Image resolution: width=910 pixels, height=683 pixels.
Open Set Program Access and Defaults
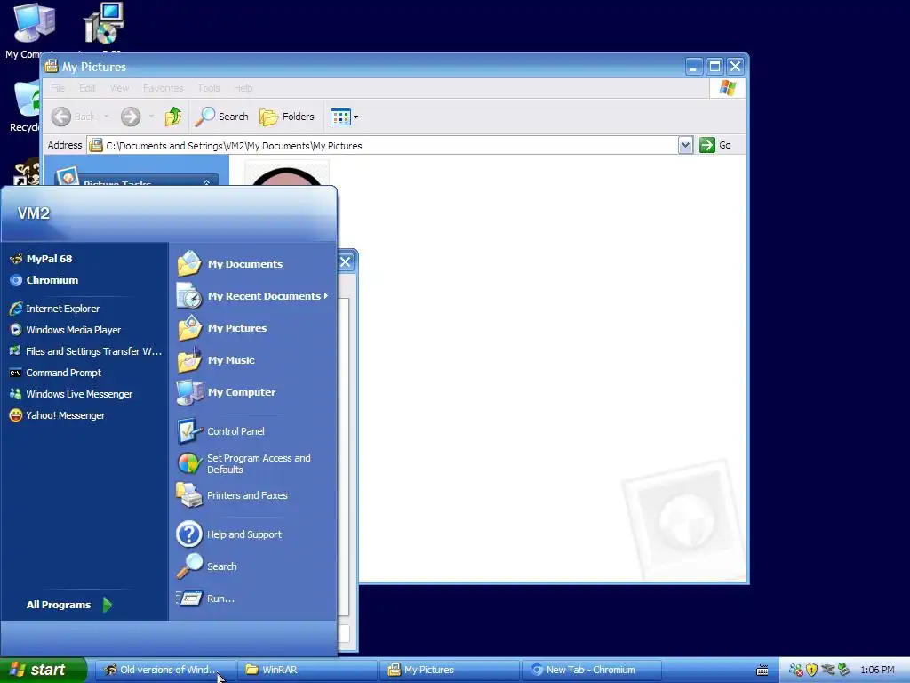tap(243, 464)
